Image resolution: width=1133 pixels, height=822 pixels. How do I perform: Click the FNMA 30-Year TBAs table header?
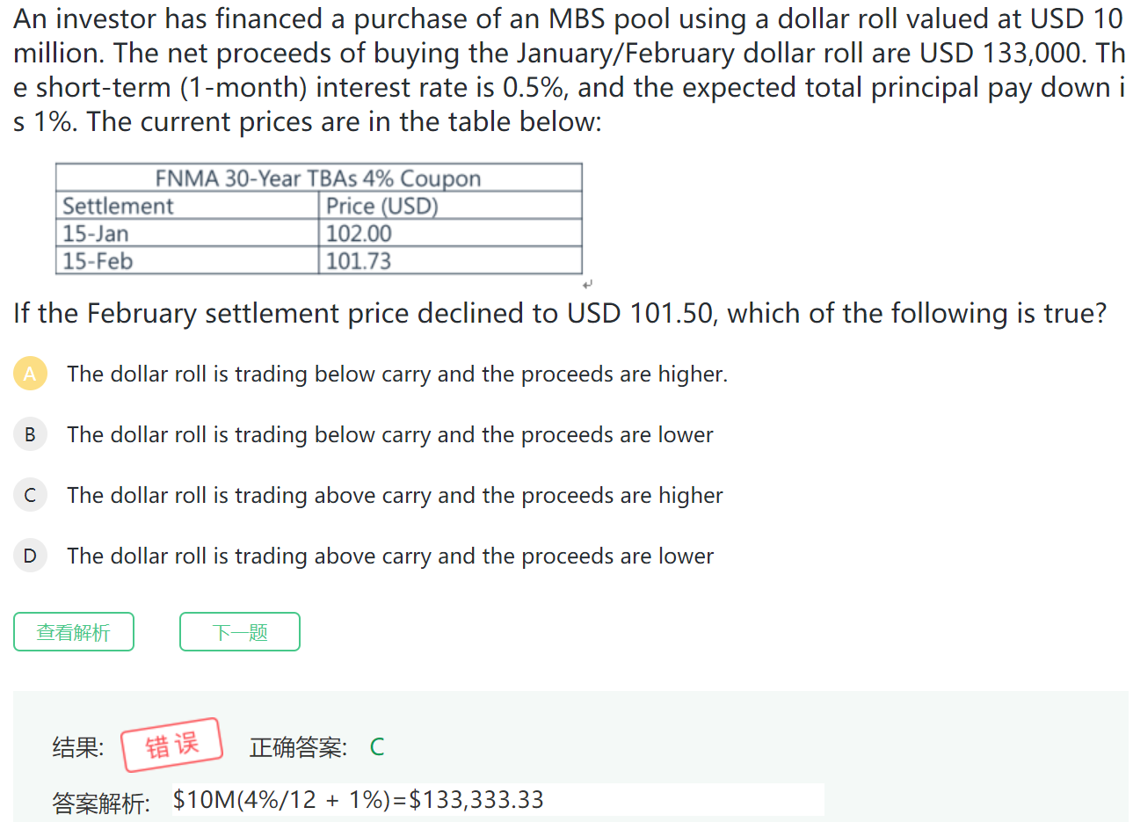coord(318,178)
